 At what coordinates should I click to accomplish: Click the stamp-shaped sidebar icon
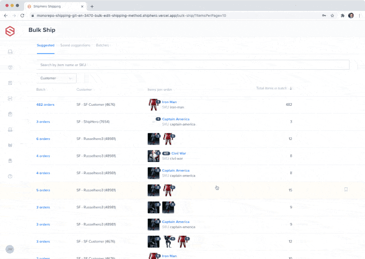[x=10, y=129]
